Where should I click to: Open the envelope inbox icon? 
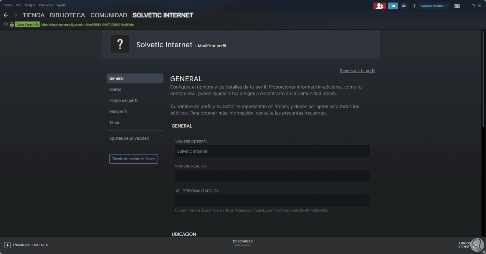[x=404, y=6]
